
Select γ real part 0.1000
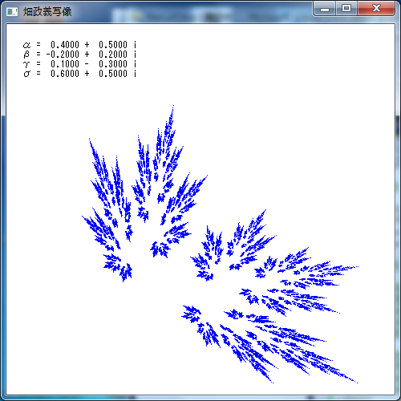pos(65,64)
